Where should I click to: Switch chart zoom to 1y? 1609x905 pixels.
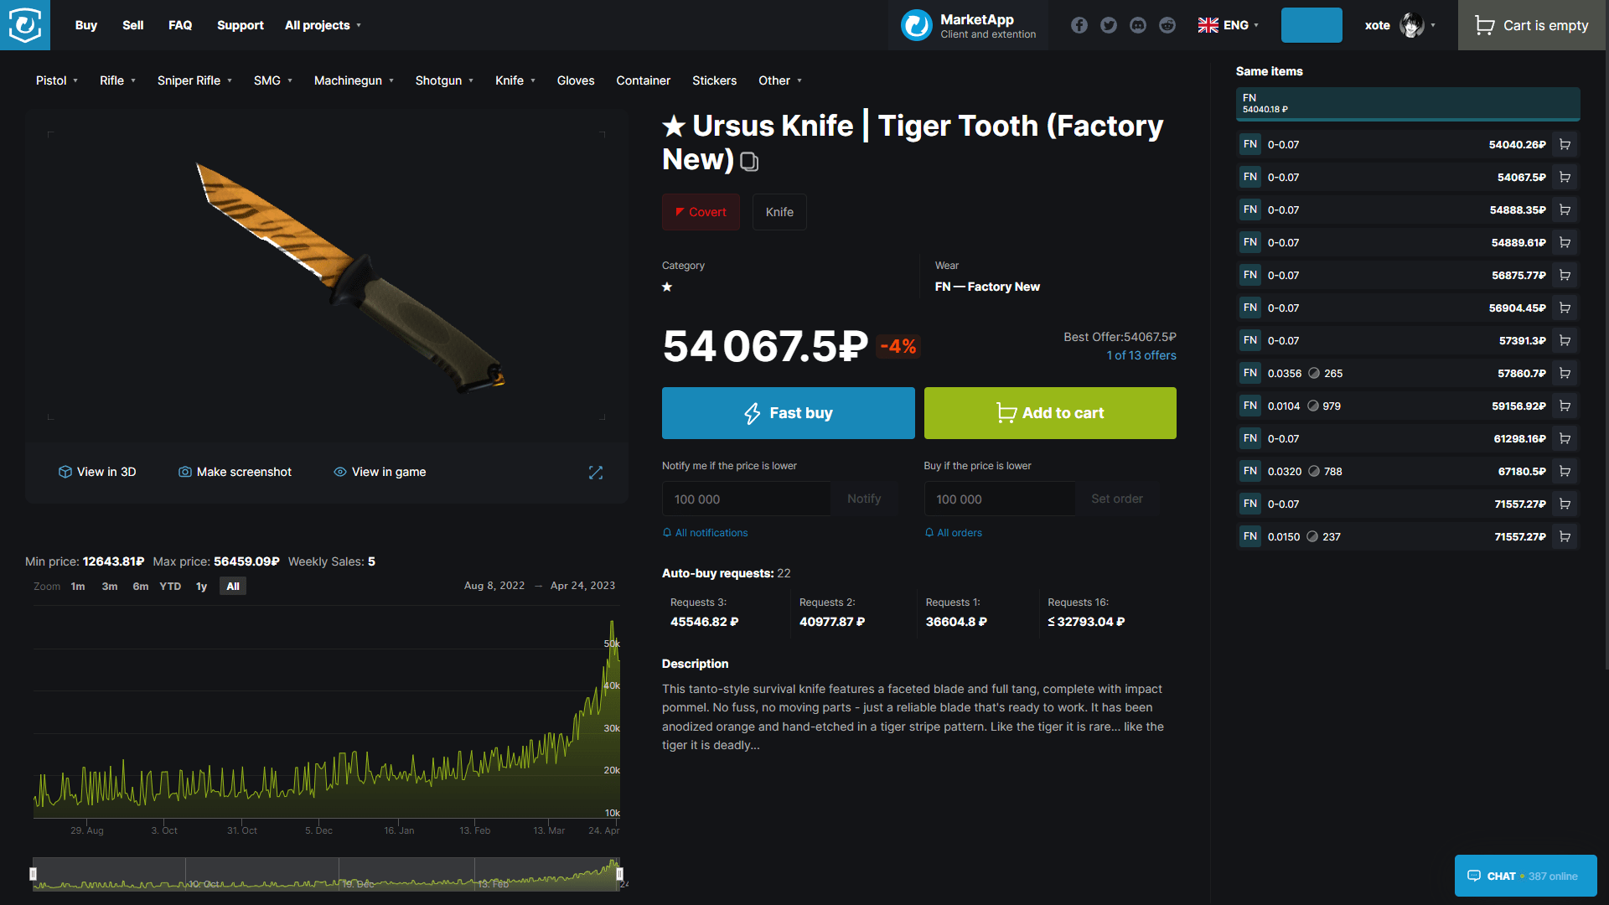201,586
